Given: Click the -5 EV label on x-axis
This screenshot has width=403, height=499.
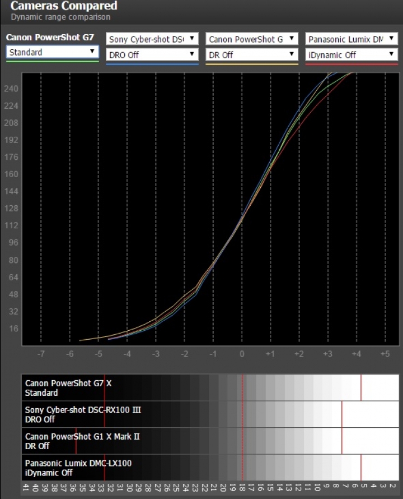Looking at the screenshot, I should click(99, 354).
